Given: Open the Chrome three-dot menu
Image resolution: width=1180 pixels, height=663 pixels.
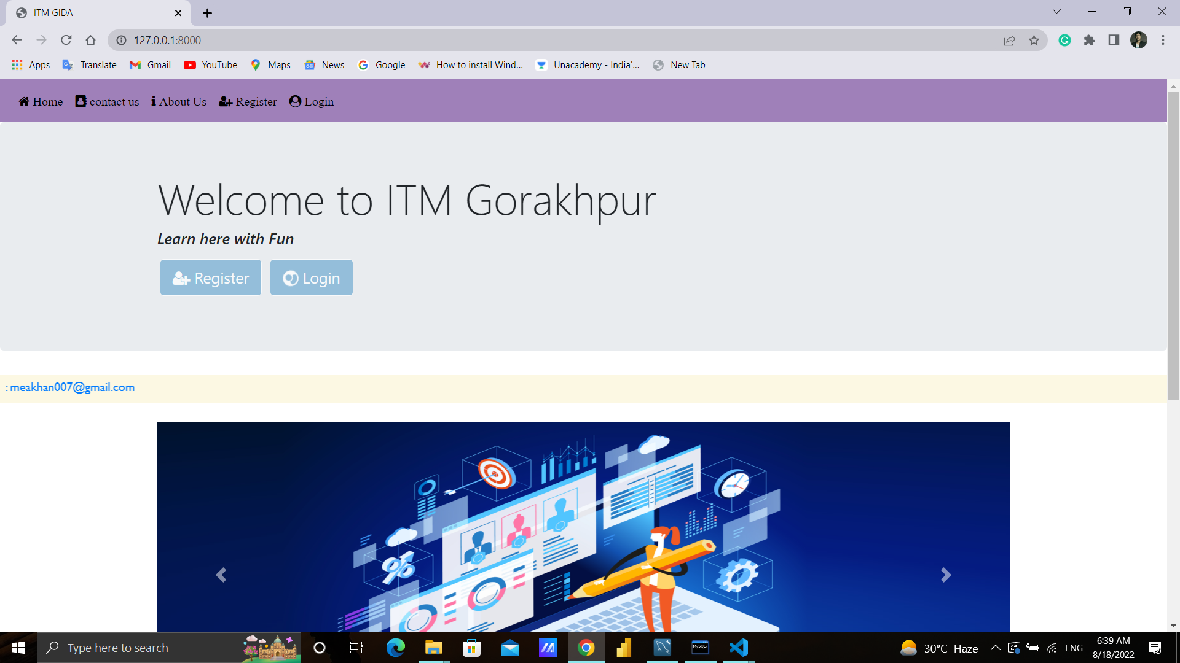Looking at the screenshot, I should [x=1163, y=40].
